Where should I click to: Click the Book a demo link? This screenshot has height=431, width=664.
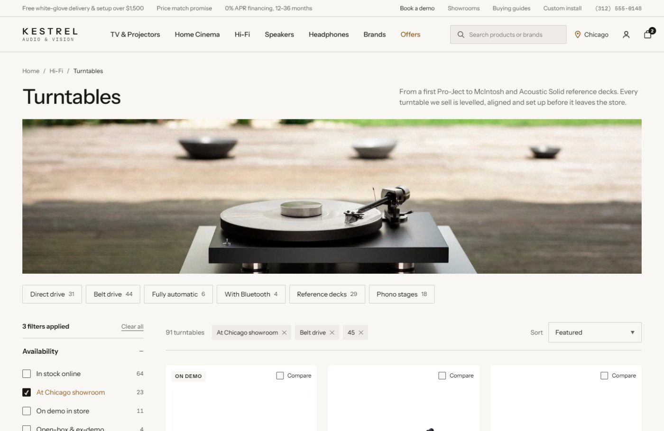417,8
